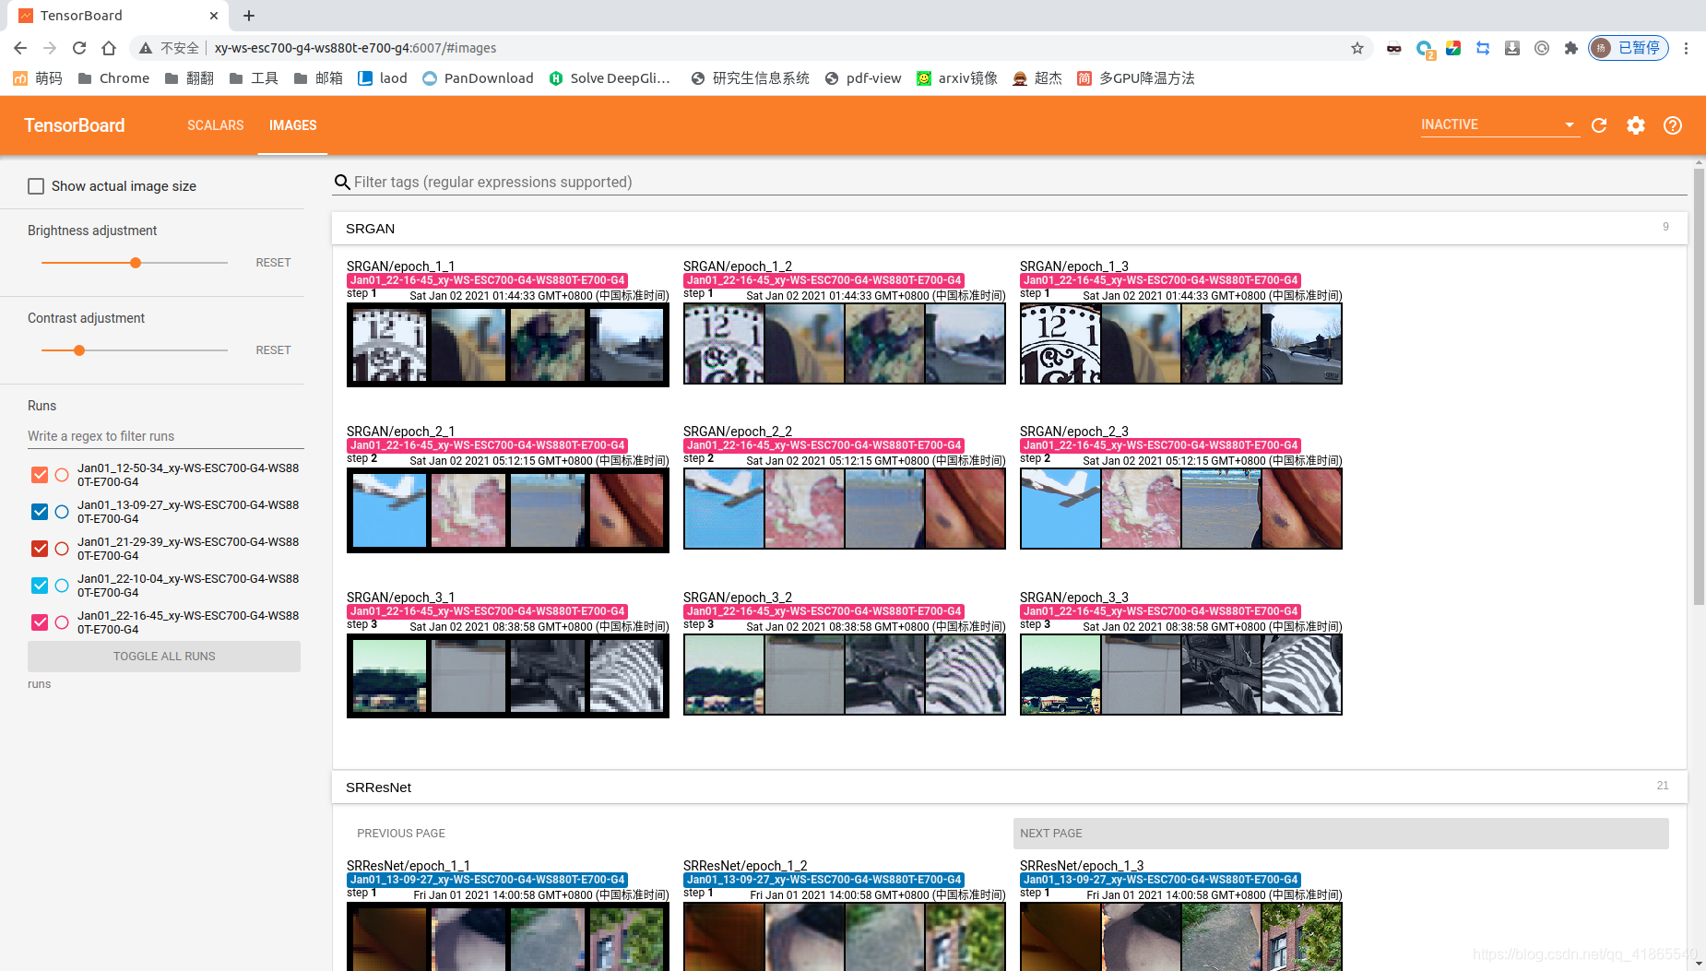Image resolution: width=1706 pixels, height=971 pixels.
Task: Enable Show actual image size
Action: [36, 185]
